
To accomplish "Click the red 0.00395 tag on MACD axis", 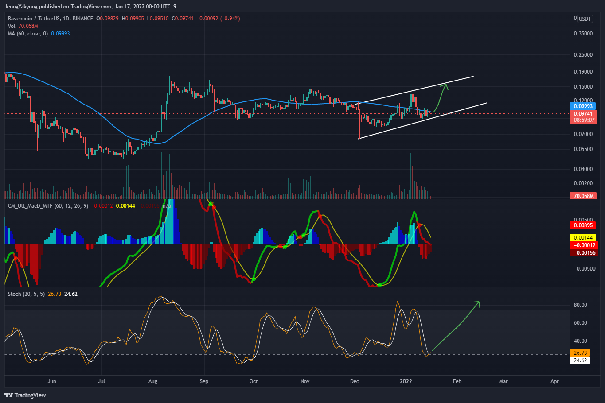I will coord(583,225).
